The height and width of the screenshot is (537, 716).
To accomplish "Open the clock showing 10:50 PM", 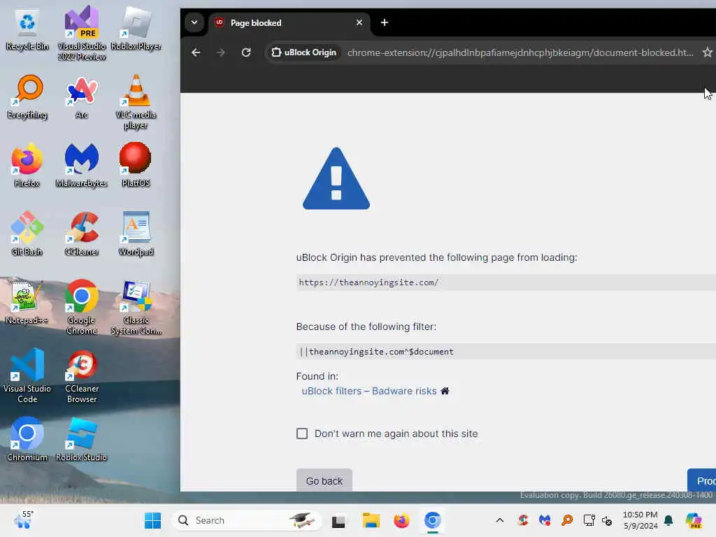I will [640, 520].
